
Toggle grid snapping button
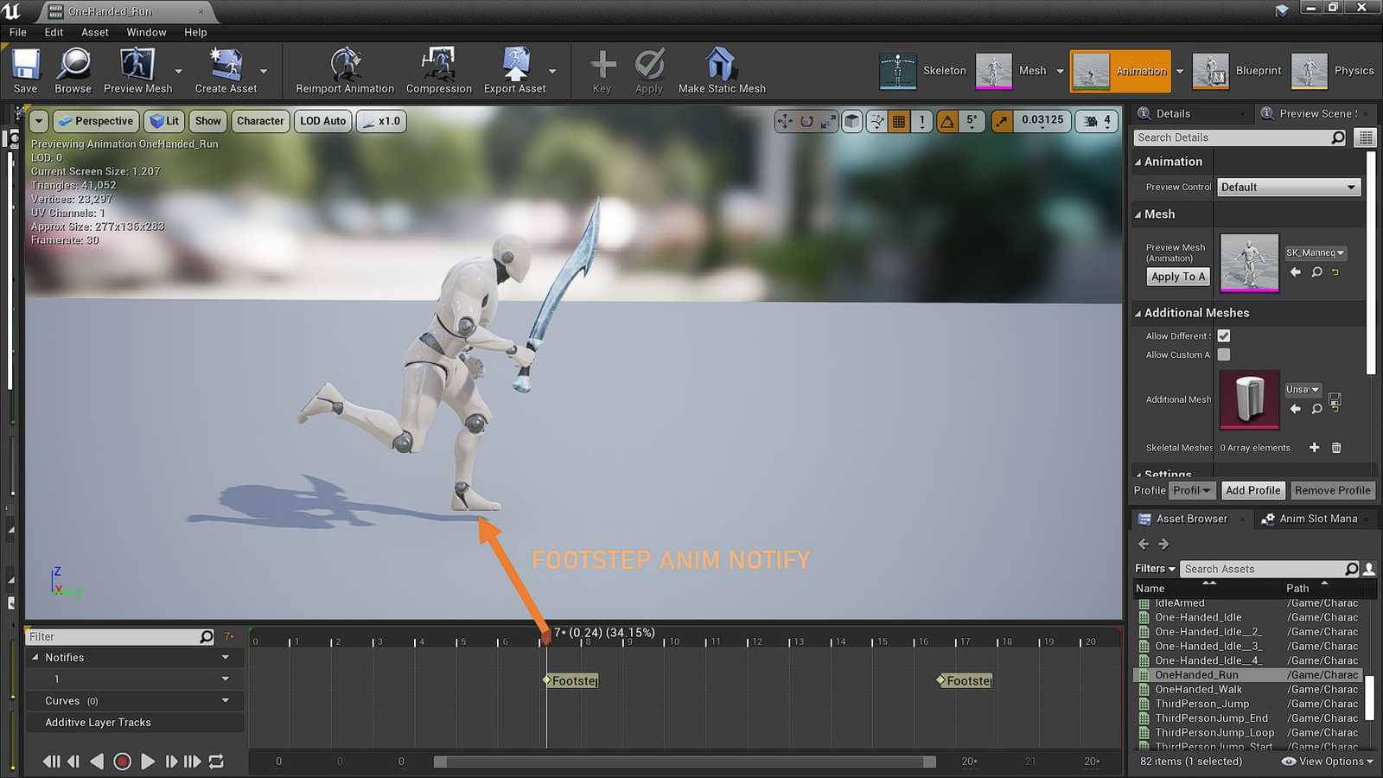(899, 122)
